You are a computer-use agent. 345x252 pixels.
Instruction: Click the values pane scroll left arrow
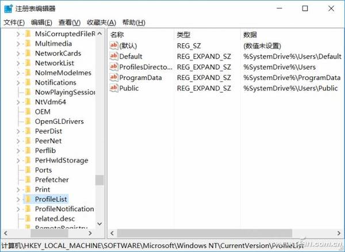pyautogui.click(x=112, y=233)
